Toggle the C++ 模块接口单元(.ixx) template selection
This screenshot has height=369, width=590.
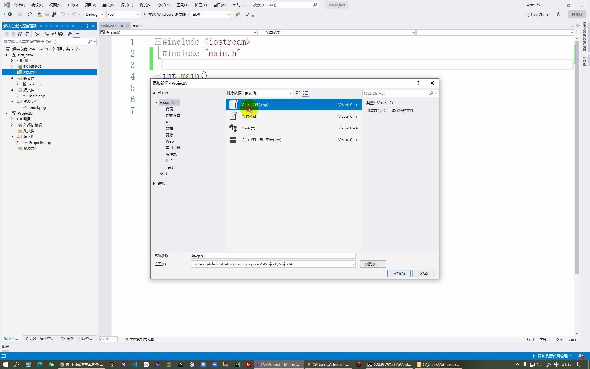pyautogui.click(x=261, y=140)
